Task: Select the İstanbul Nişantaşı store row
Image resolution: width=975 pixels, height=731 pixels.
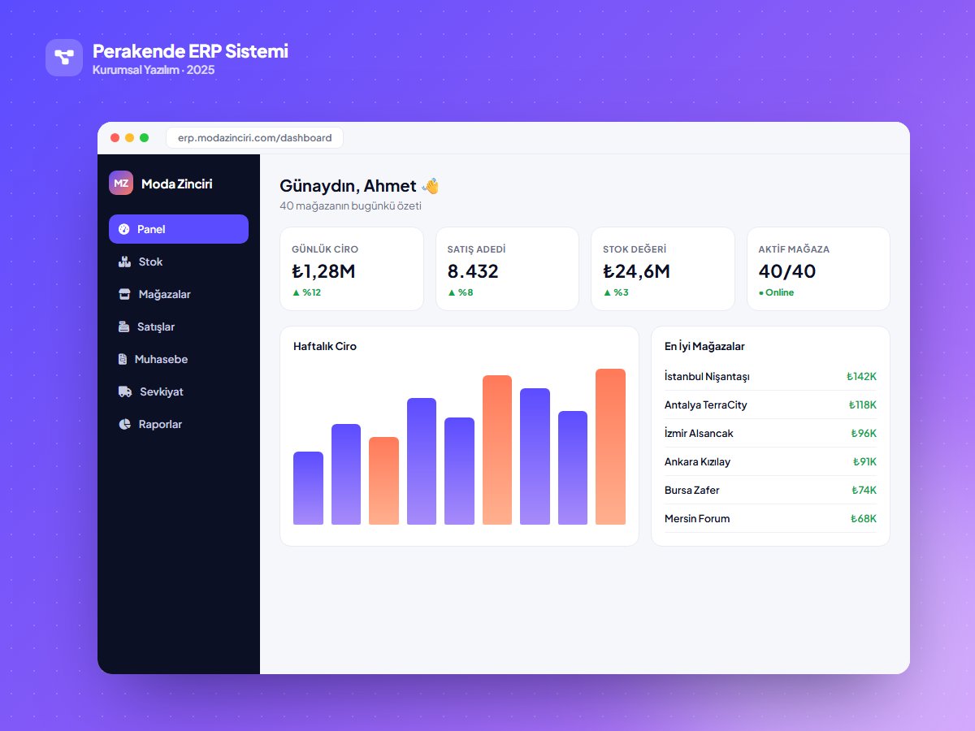Action: tap(770, 376)
